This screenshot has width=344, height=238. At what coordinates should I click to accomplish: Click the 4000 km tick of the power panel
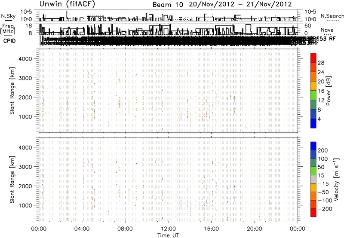coord(25,59)
